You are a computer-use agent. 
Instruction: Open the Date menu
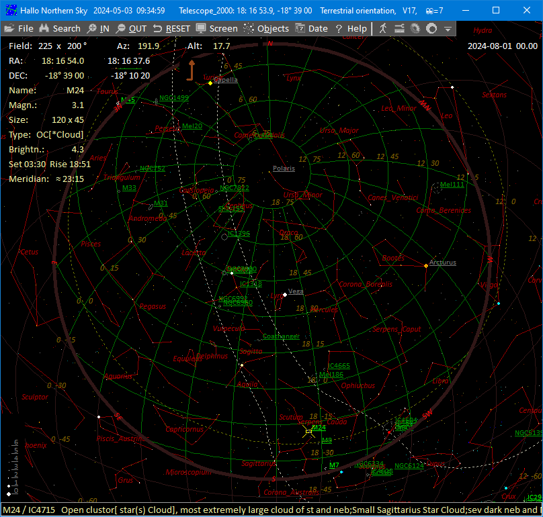pyautogui.click(x=312, y=28)
